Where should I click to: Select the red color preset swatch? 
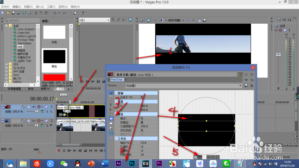point(54,78)
